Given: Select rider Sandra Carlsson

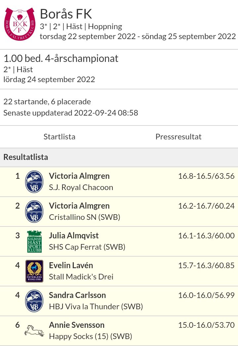Looking at the screenshot, I should coord(77,295).
